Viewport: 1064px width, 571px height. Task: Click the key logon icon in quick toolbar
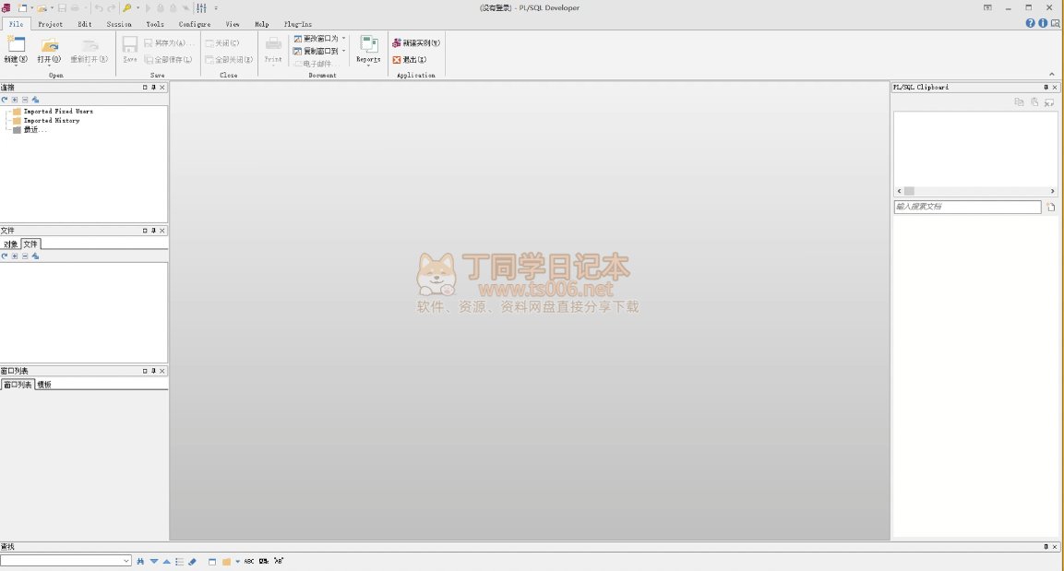point(126,7)
